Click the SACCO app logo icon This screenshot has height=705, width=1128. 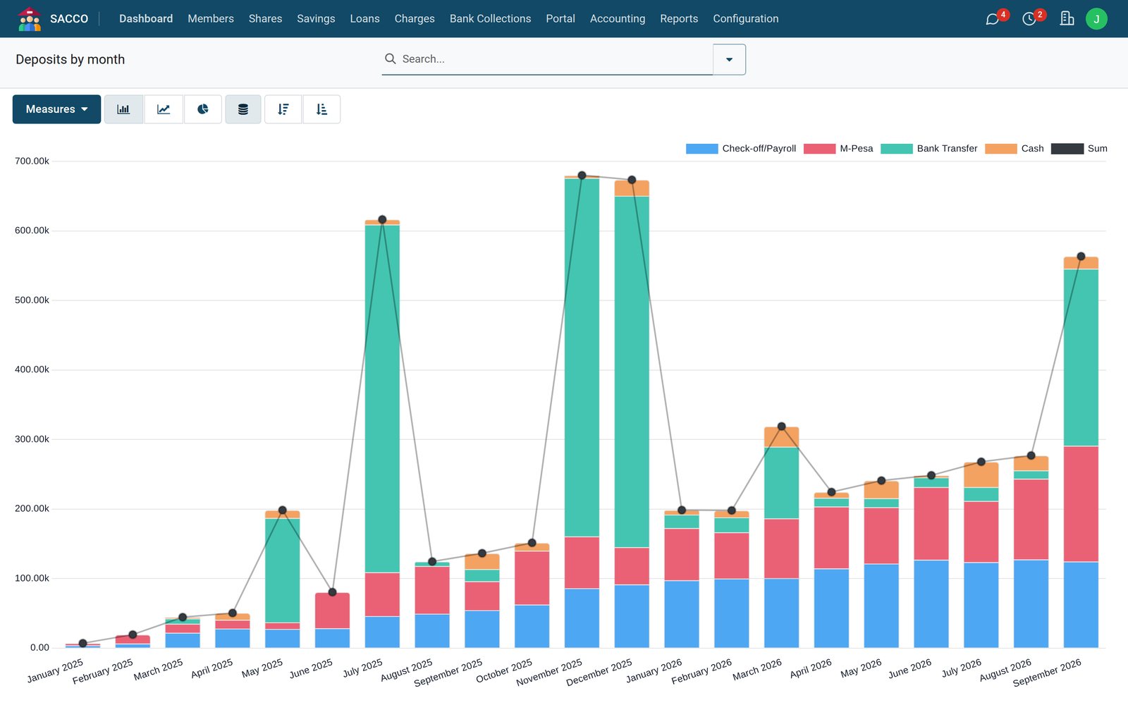pyautogui.click(x=30, y=19)
